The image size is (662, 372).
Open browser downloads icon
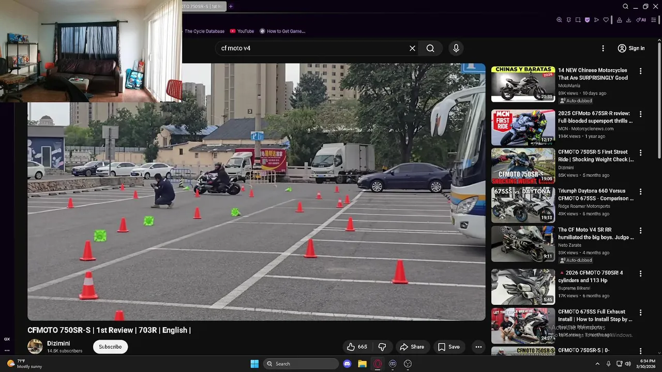pos(628,20)
